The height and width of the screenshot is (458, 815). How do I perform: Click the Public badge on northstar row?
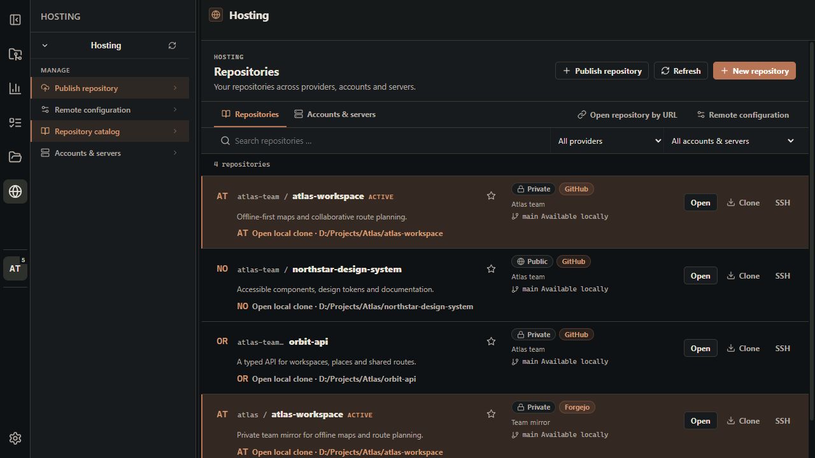(532, 261)
